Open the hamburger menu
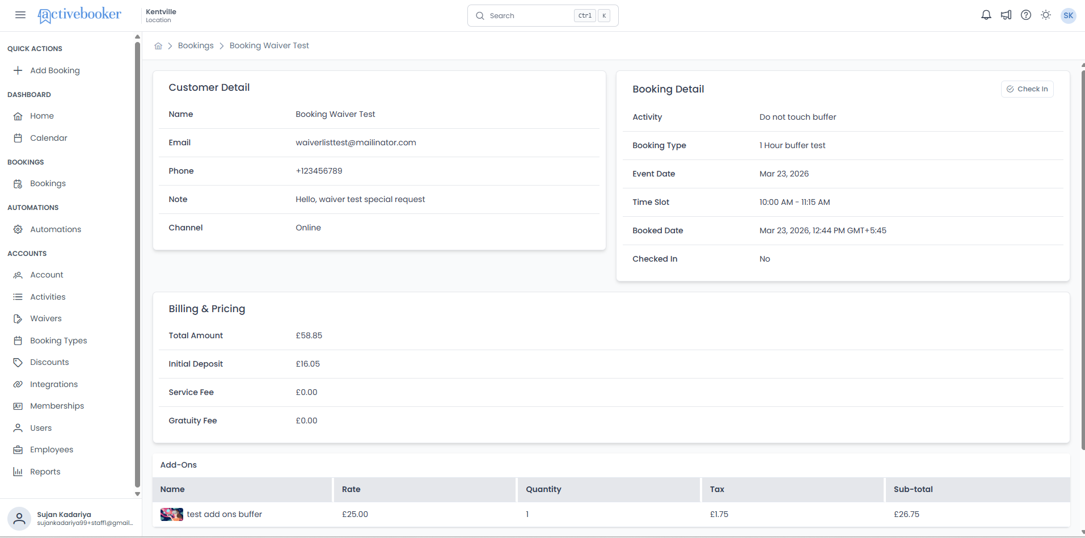 point(20,15)
